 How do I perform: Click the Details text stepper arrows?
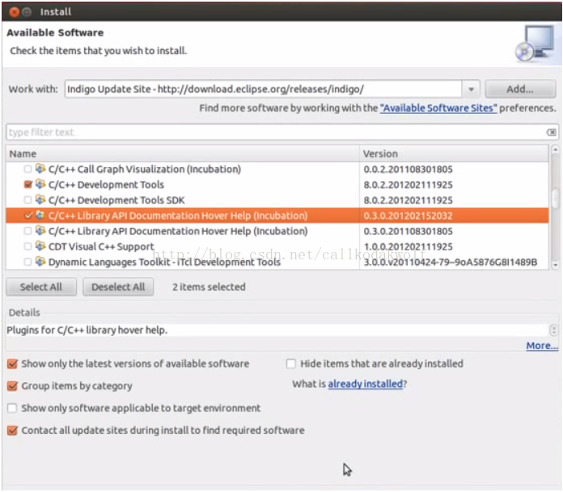pyautogui.click(x=553, y=330)
